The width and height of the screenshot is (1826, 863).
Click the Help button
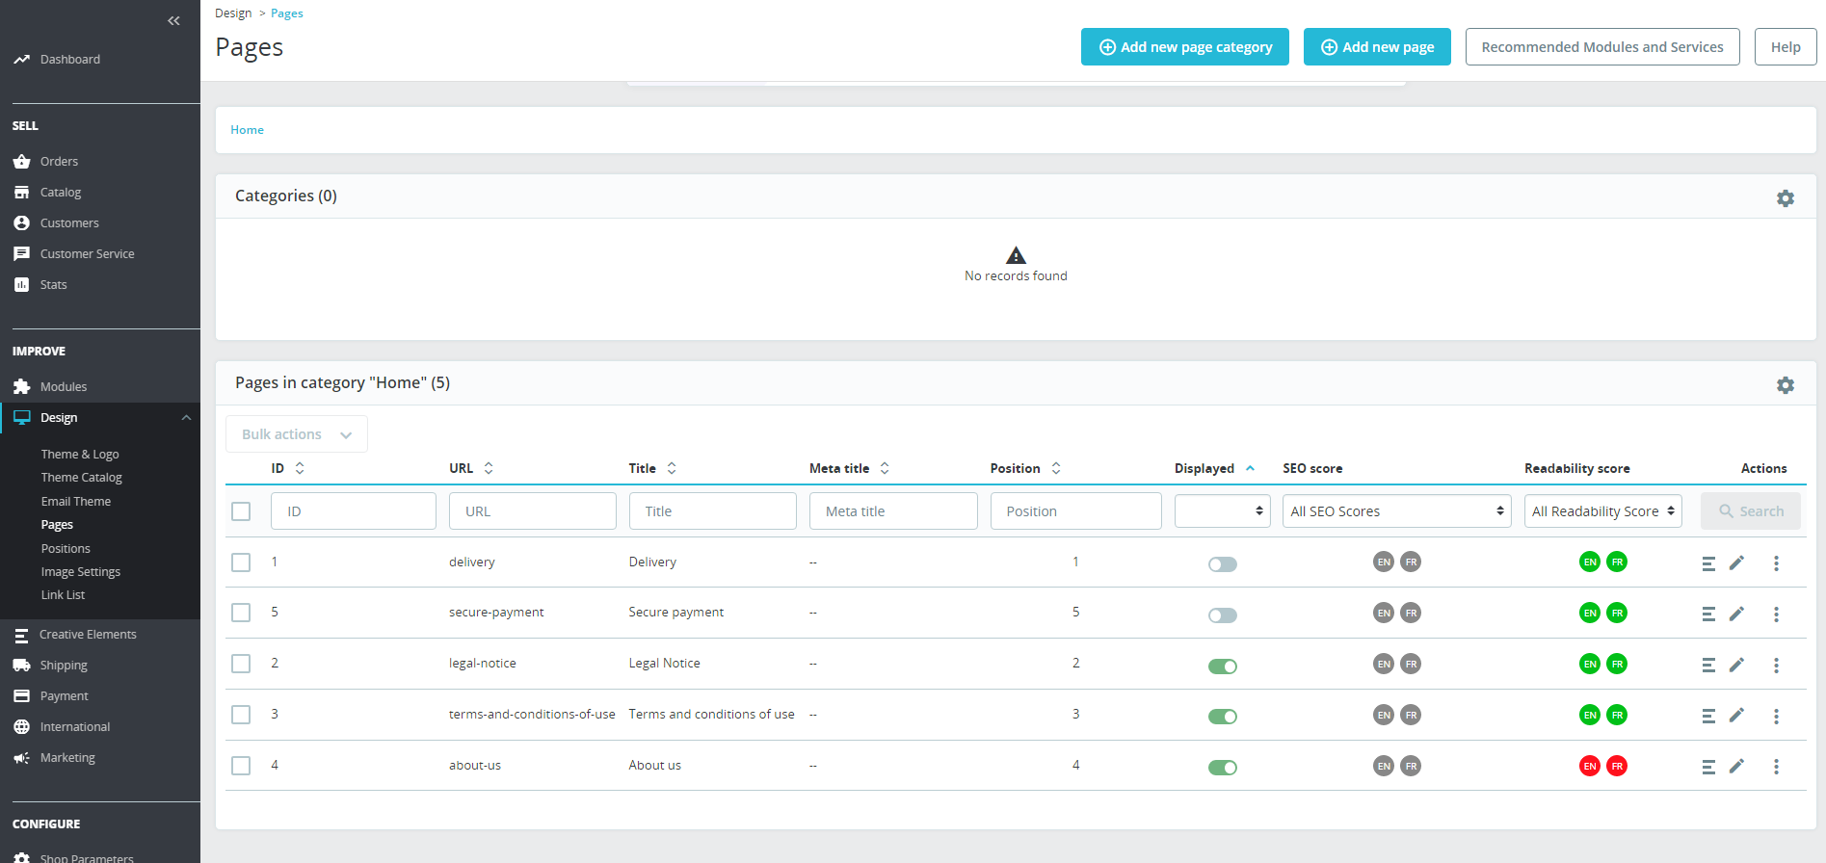tap(1786, 46)
